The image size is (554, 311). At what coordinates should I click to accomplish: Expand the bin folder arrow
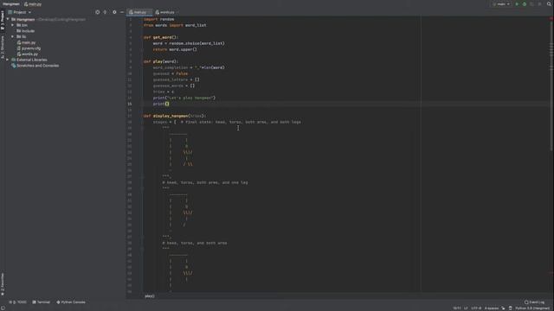click(x=12, y=25)
